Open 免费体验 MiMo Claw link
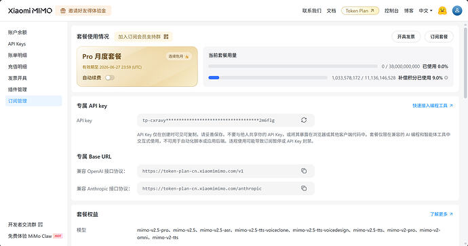Image resolution: width=468 pixels, height=246 pixels. coord(35,236)
